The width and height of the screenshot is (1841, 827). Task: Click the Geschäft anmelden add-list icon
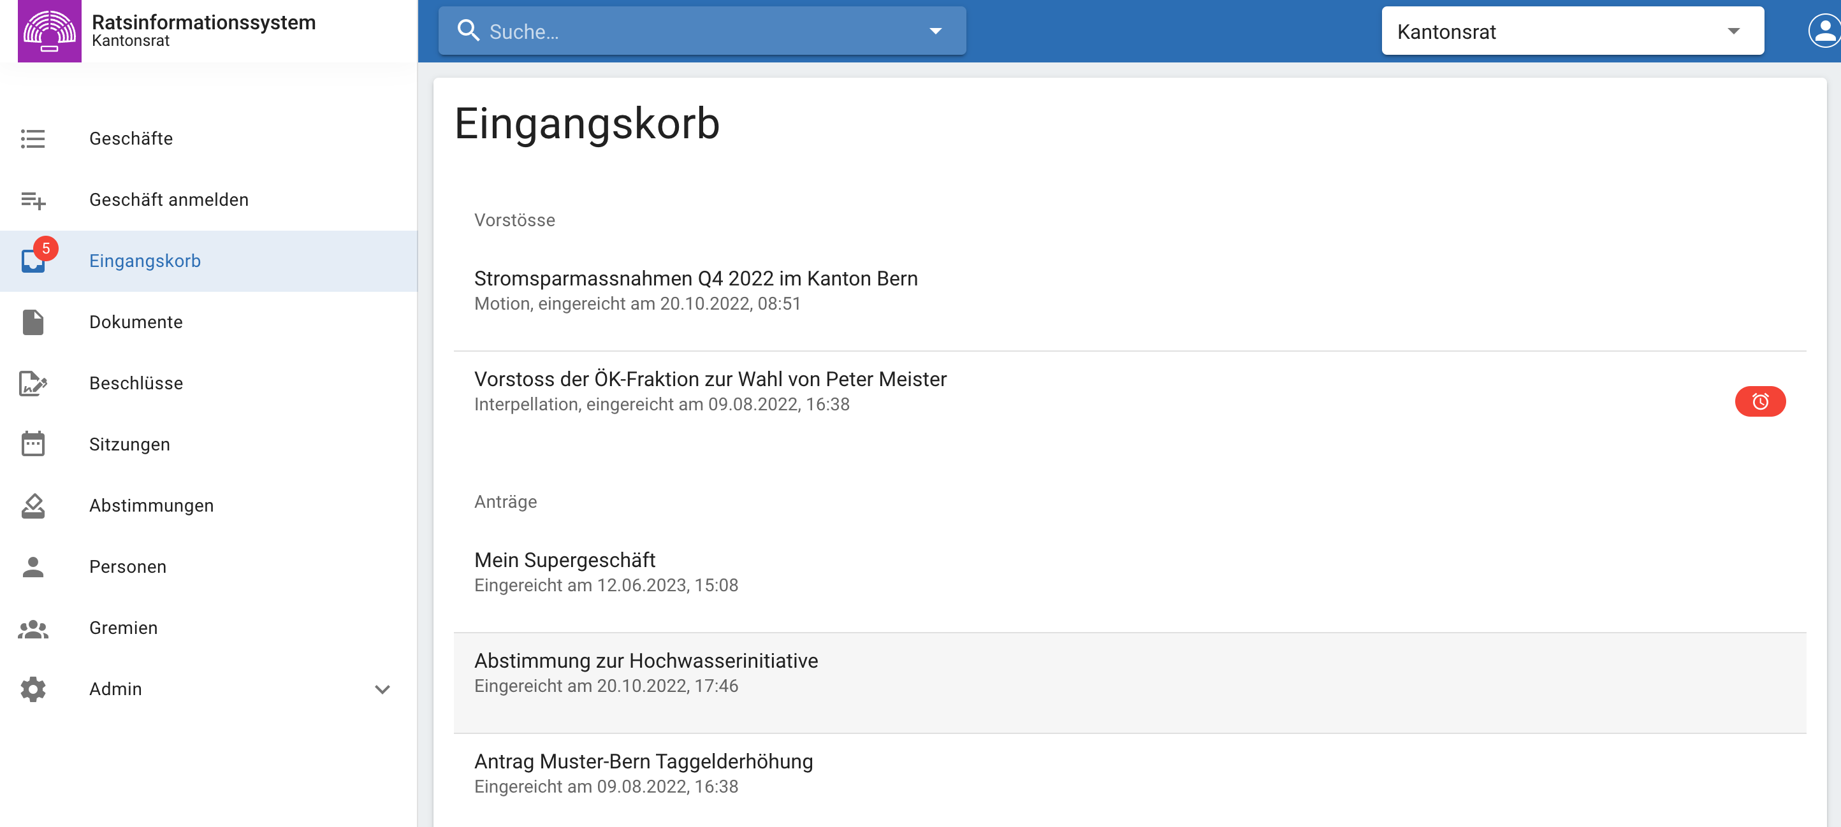click(x=33, y=200)
